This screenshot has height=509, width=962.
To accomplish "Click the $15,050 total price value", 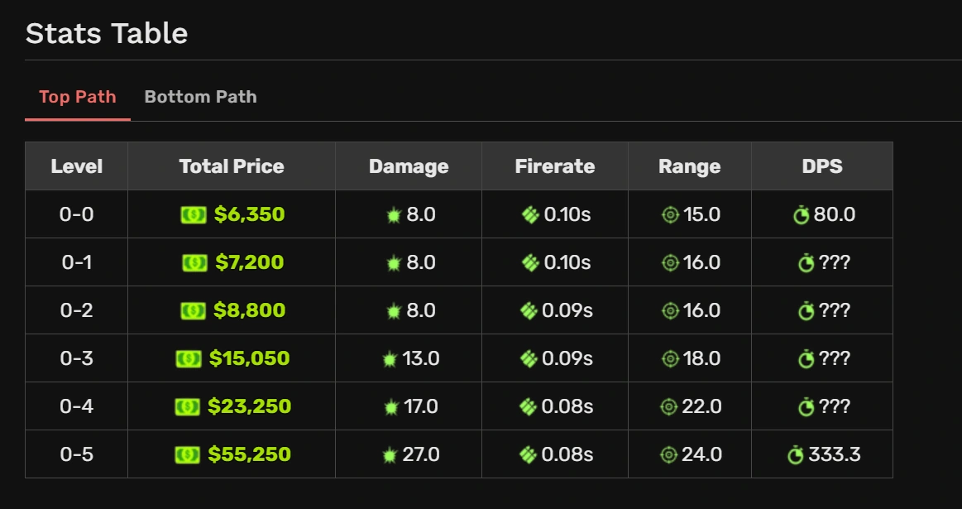I will [249, 359].
